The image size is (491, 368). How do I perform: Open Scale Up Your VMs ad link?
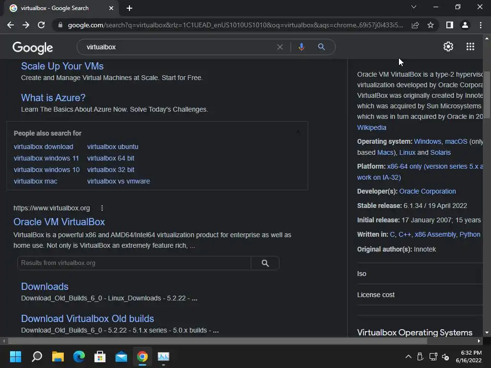(62, 66)
